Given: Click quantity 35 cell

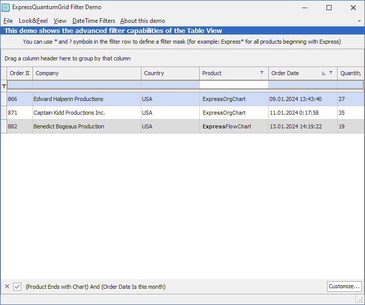Looking at the screenshot, I should click(351, 113).
